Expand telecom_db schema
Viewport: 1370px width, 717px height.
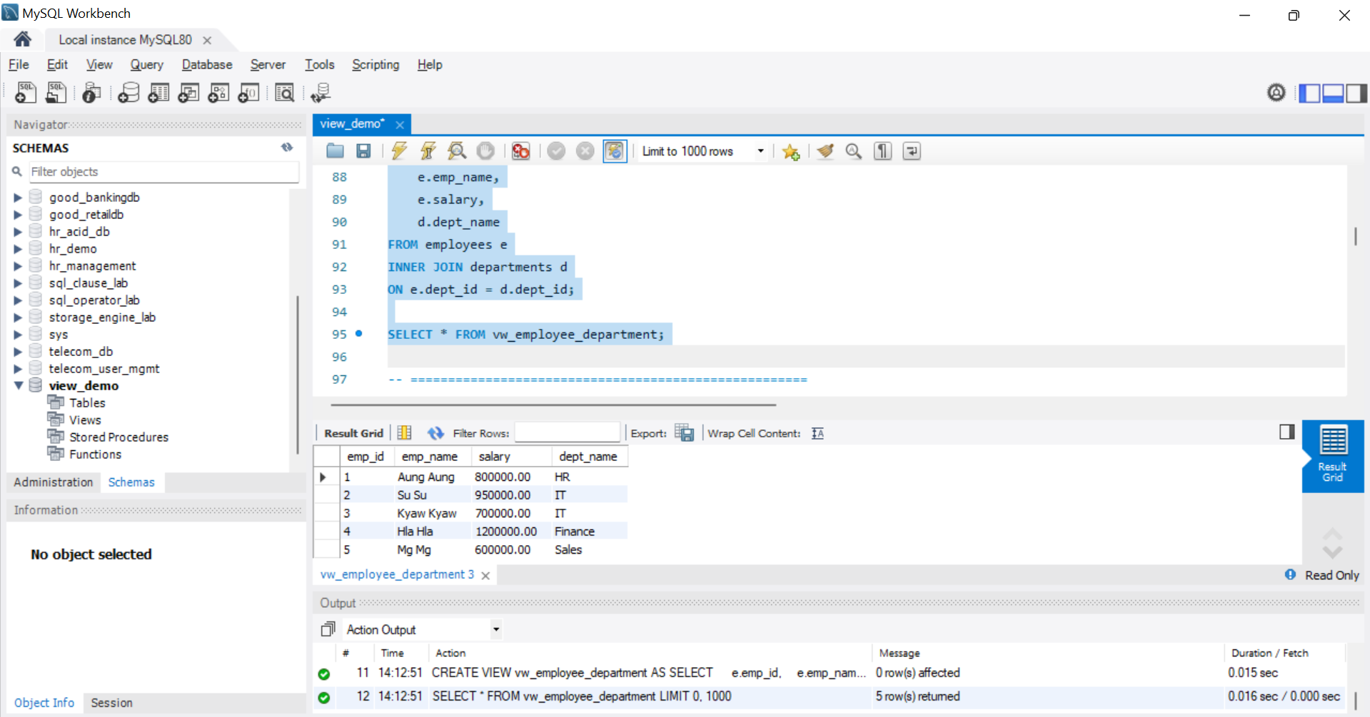[x=18, y=352]
